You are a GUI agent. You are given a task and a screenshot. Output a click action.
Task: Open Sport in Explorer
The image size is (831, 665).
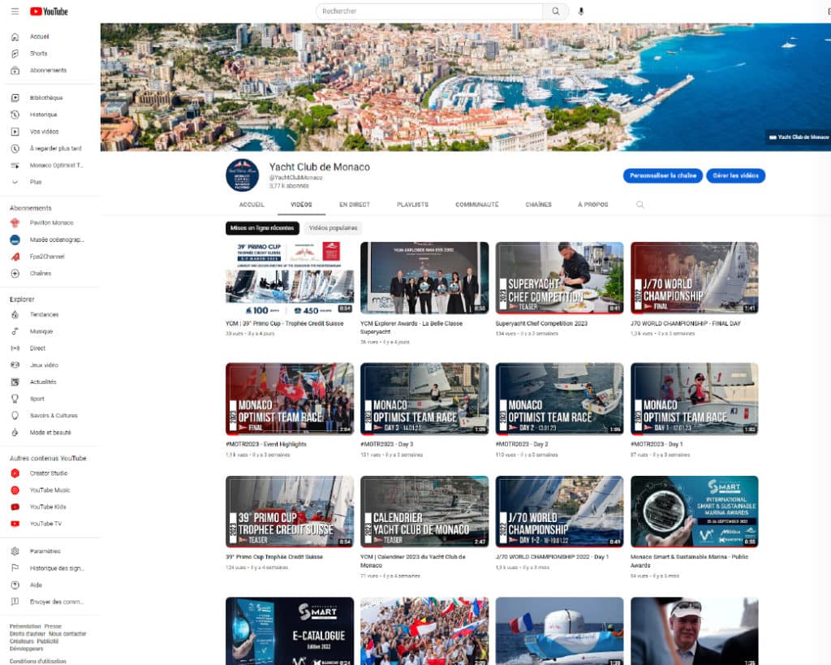click(x=37, y=399)
